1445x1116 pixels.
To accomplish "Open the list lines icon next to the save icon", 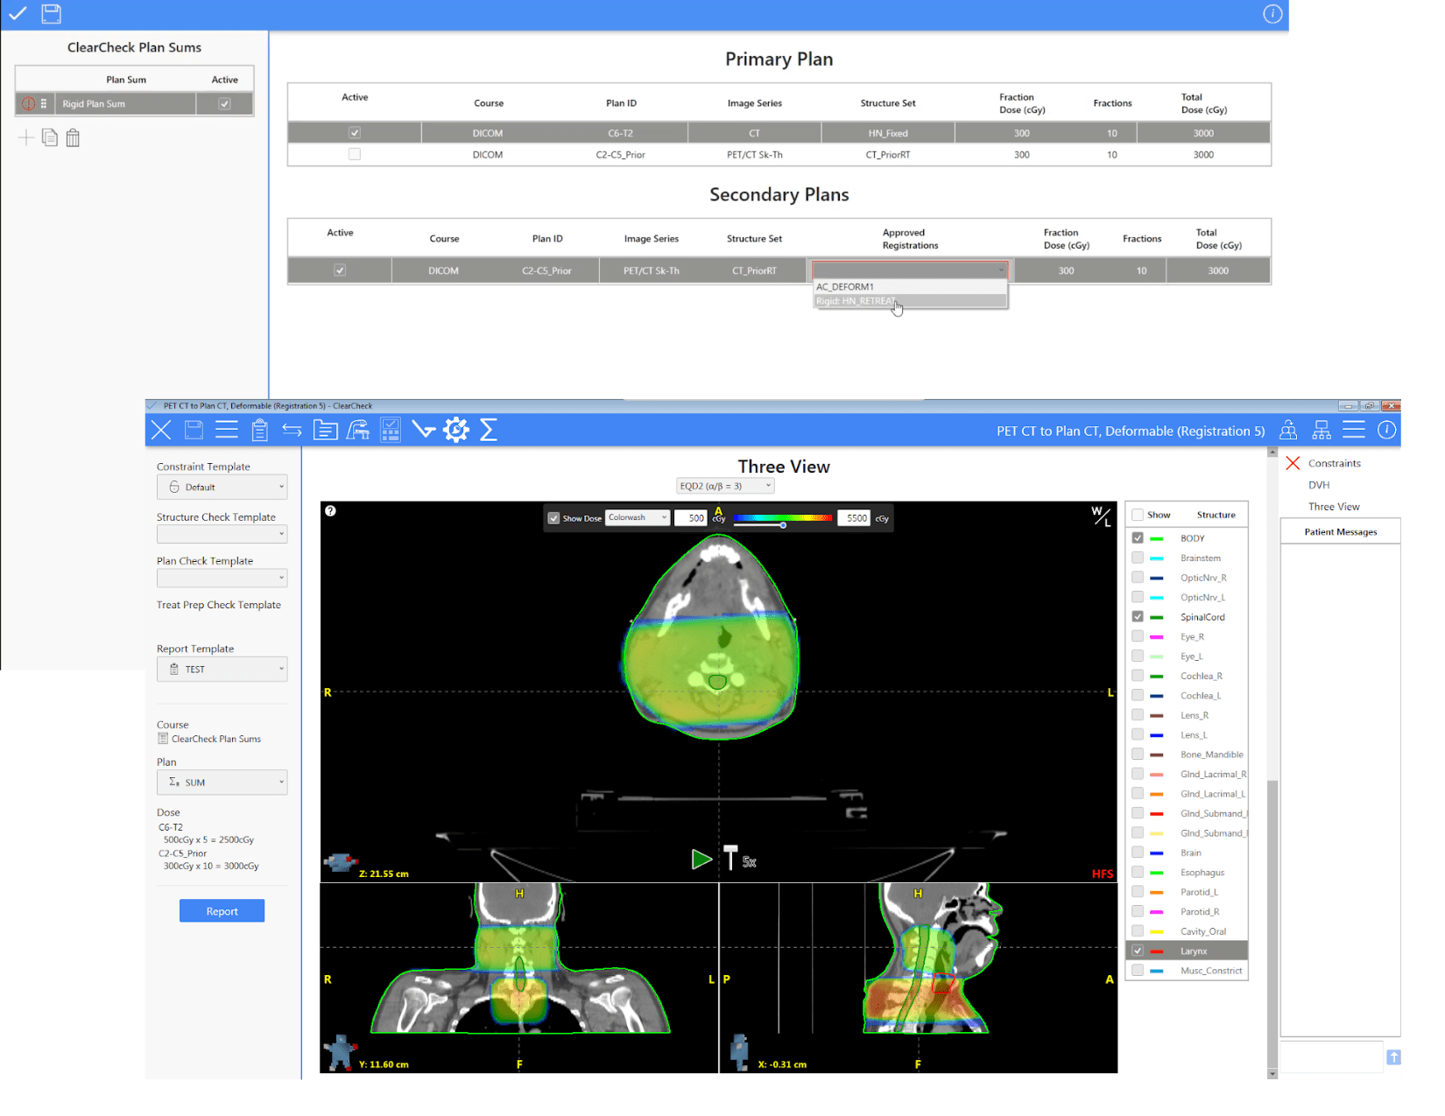I will click(x=227, y=430).
